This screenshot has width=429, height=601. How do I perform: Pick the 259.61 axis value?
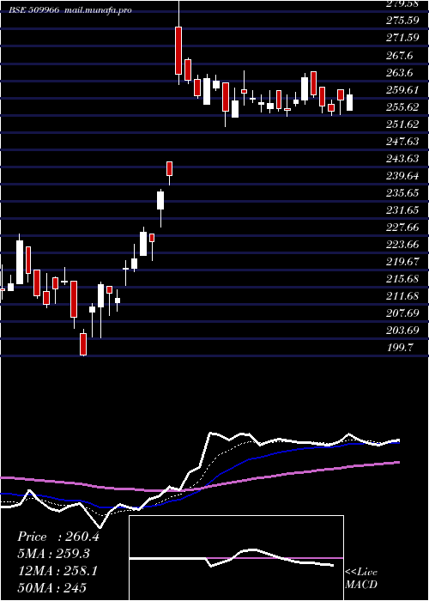click(402, 89)
